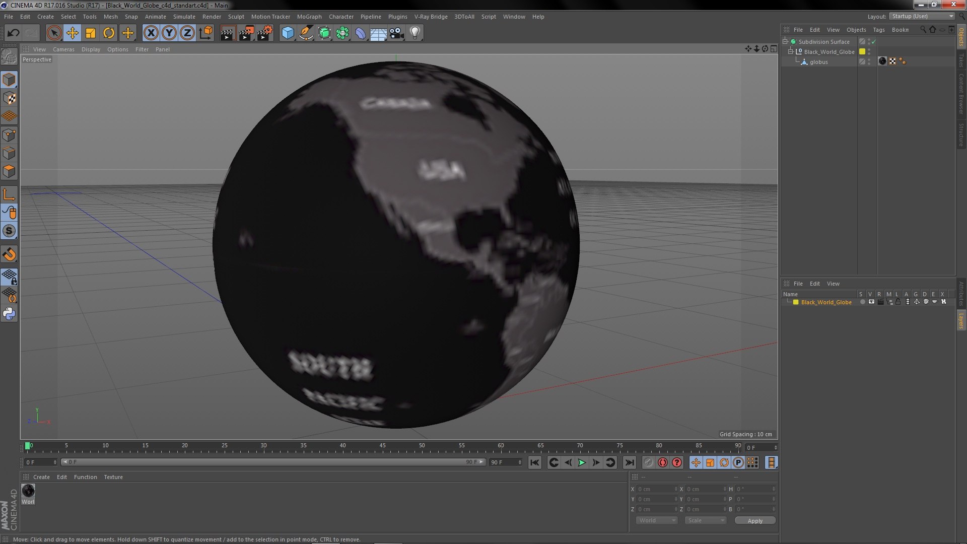This screenshot has width=967, height=544.
Task: Open the vertical Takes tab
Action: (x=961, y=60)
